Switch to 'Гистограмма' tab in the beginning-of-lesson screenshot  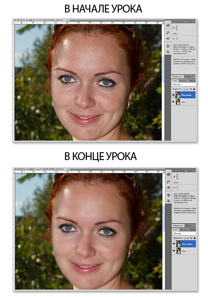click(178, 22)
